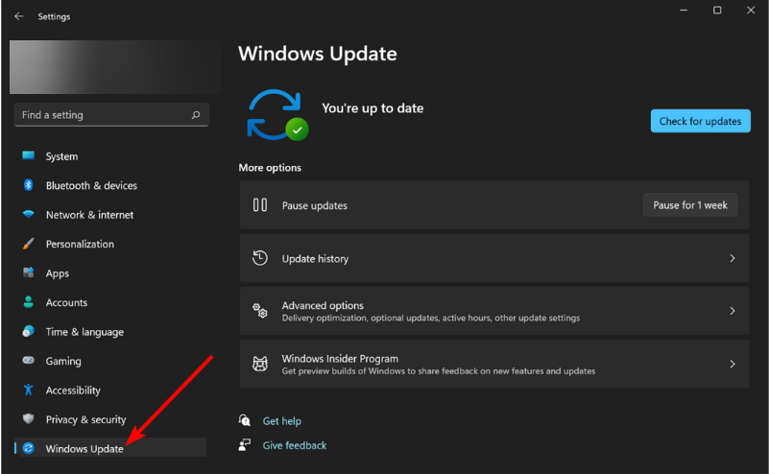
Task: Open Time & language section
Action: tap(84, 332)
